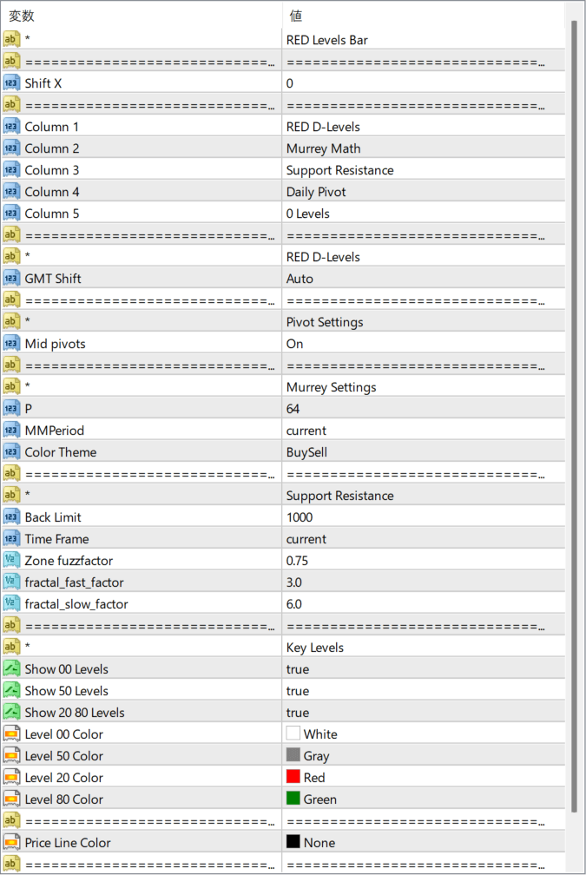Open Color Theme value BuySell
The image size is (586, 875).
click(x=306, y=452)
